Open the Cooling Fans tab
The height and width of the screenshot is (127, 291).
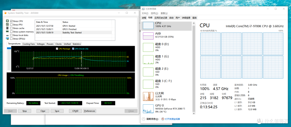tap(29, 44)
